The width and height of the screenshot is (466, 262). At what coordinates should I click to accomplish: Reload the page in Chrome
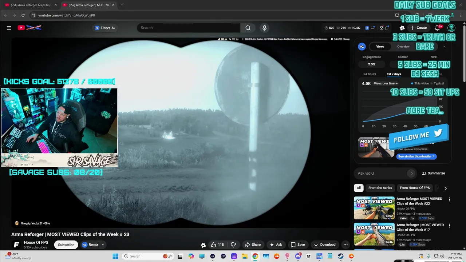point(23,15)
